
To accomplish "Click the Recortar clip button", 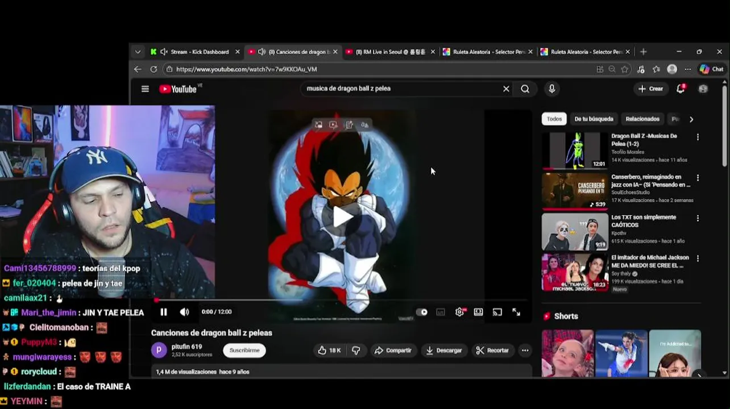I will (492, 350).
